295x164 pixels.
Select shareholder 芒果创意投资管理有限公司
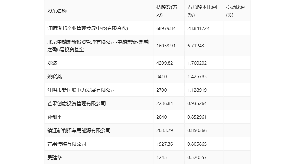[76, 103]
